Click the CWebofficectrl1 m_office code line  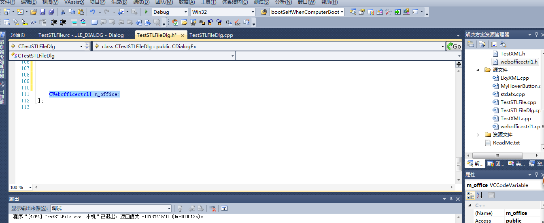click(84, 94)
